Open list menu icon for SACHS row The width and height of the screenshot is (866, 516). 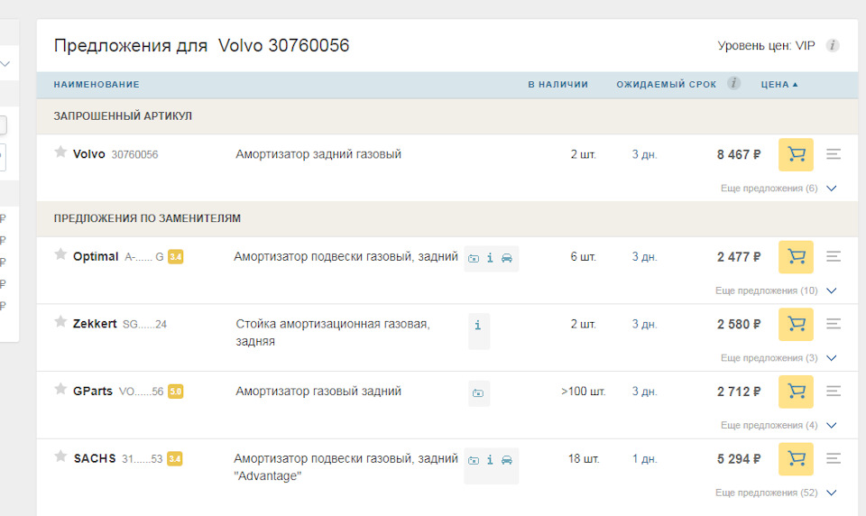click(x=834, y=458)
